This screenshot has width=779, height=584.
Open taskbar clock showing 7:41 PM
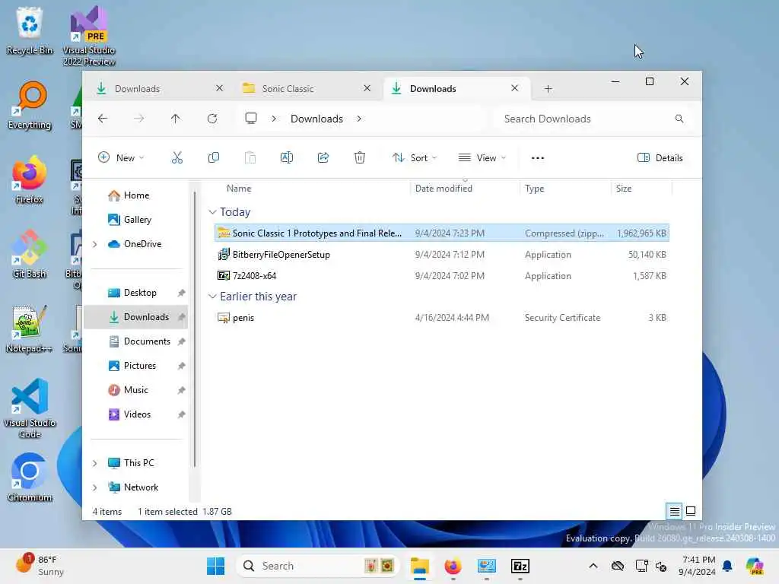click(697, 566)
